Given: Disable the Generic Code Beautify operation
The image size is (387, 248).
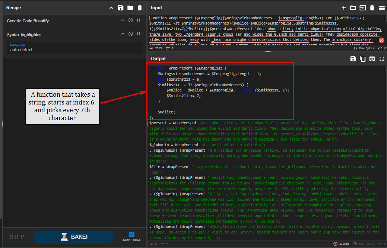Looking at the screenshot, I should click(131, 20).
